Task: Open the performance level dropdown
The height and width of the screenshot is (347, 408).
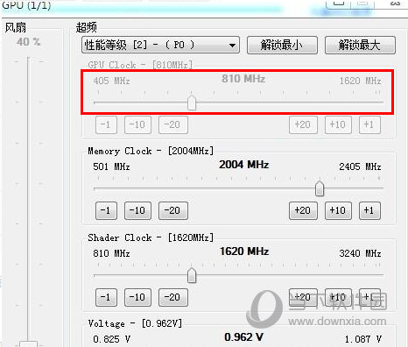Action: [x=160, y=45]
